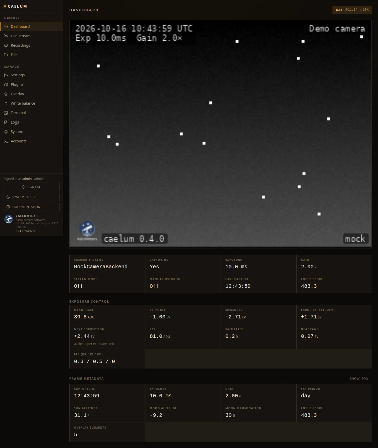The width and height of the screenshot is (378, 448).
Task: Click the Next Correction +2.44 EV value
Action: tap(84, 336)
